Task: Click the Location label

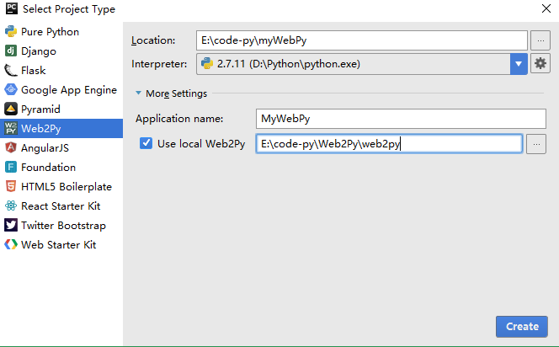Action: click(x=153, y=40)
